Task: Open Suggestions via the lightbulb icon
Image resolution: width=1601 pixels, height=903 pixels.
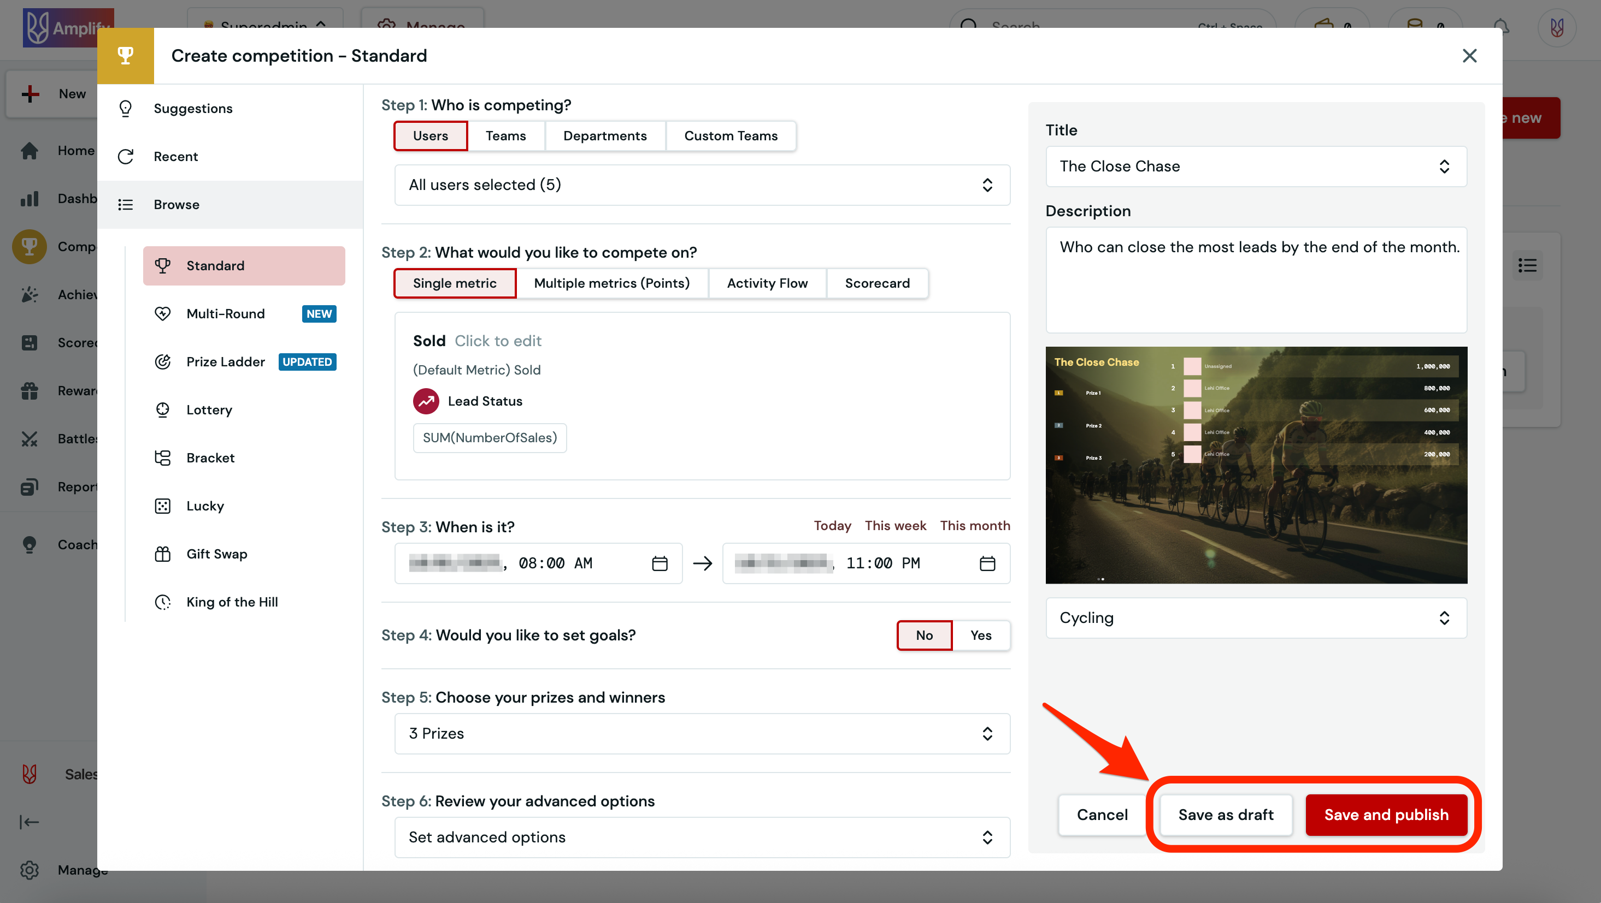Action: (126, 108)
